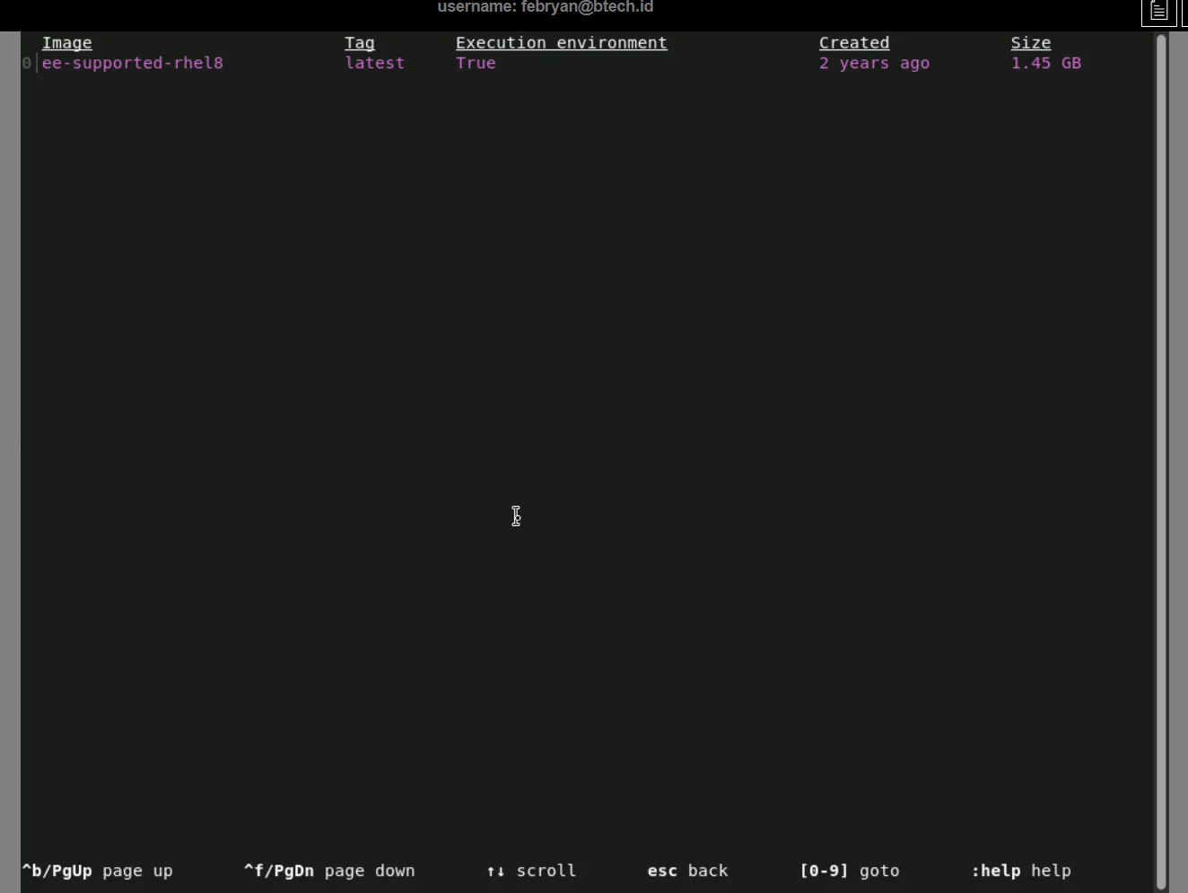Click the ^b/PgUp page up hint
Image resolution: width=1188 pixels, height=893 pixels.
pyautogui.click(x=97, y=871)
